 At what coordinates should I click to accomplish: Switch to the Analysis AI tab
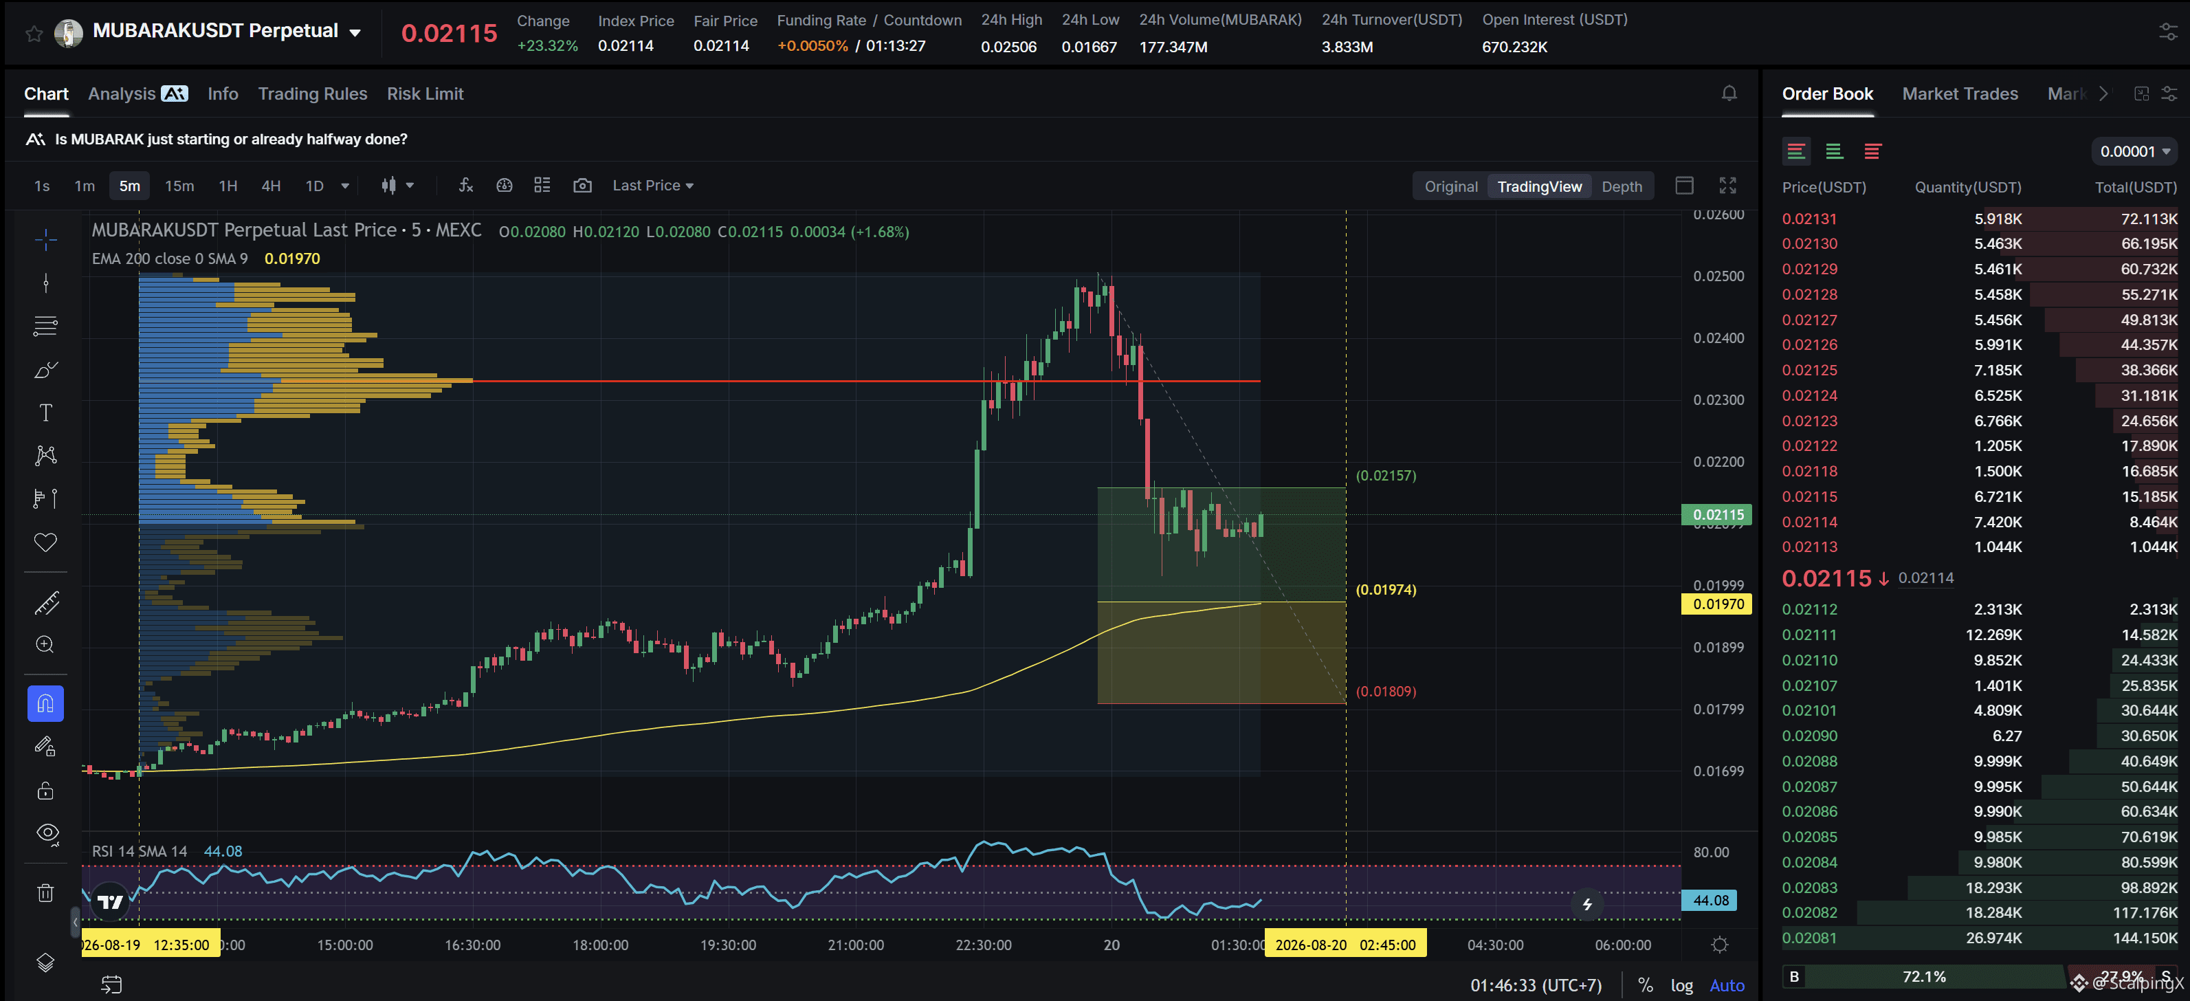click(x=137, y=93)
